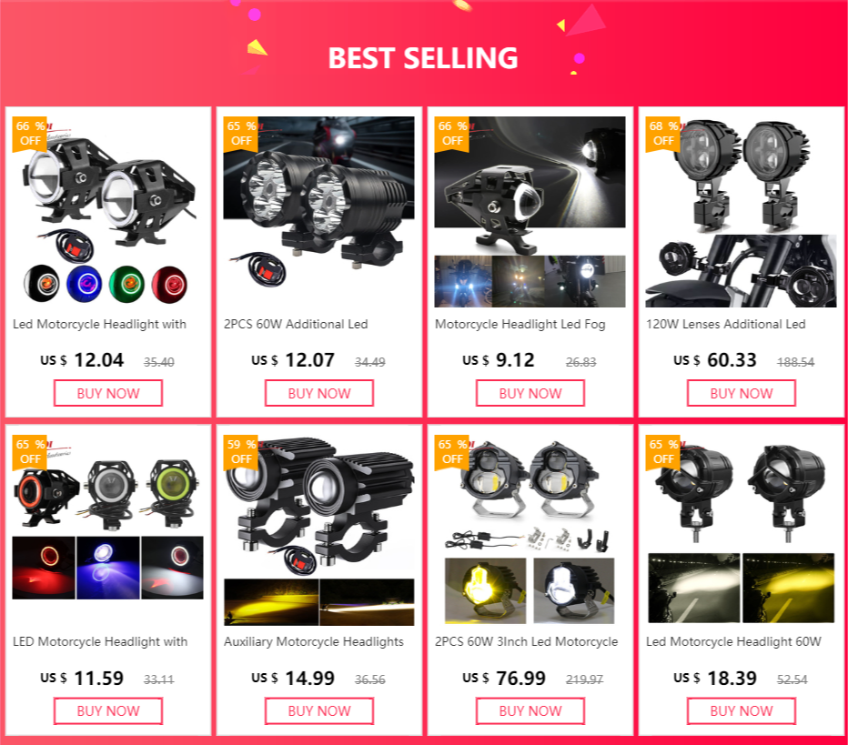Click the Led Motorcycle Headlight with title link
848x745 pixels.
[99, 325]
